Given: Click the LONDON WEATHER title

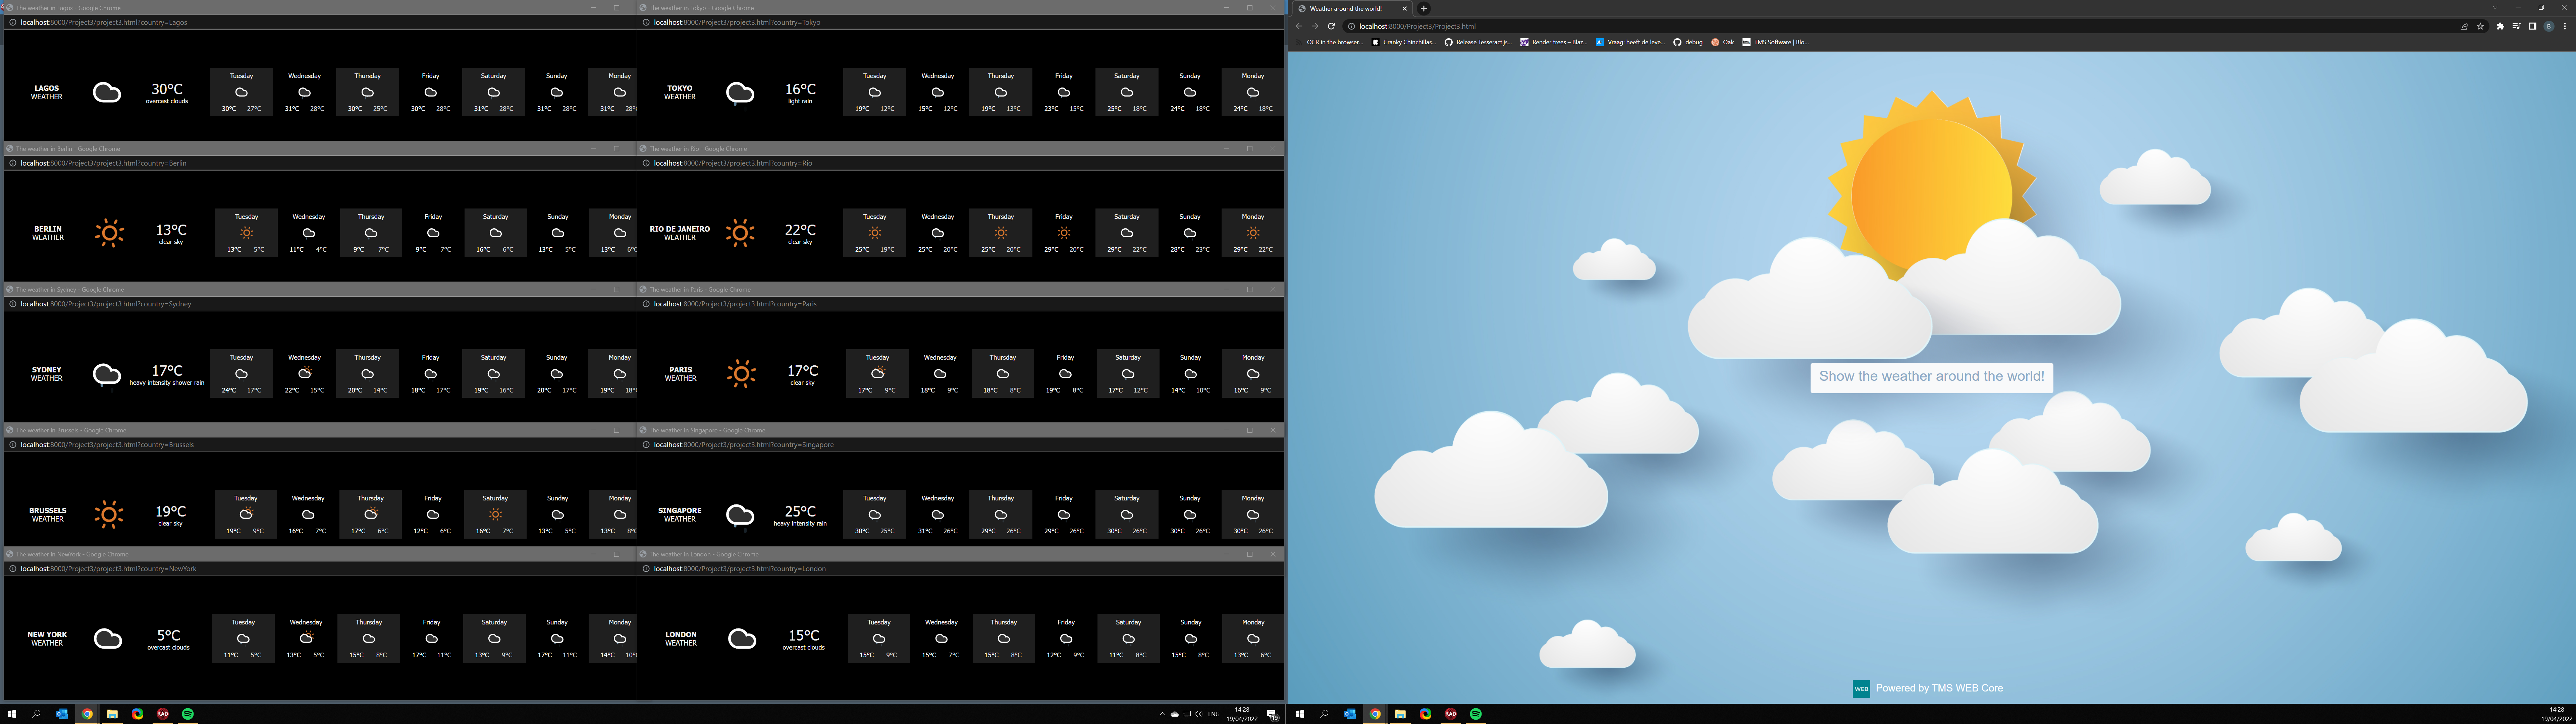Looking at the screenshot, I should coord(681,639).
